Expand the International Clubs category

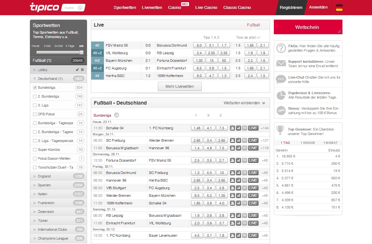(58, 229)
